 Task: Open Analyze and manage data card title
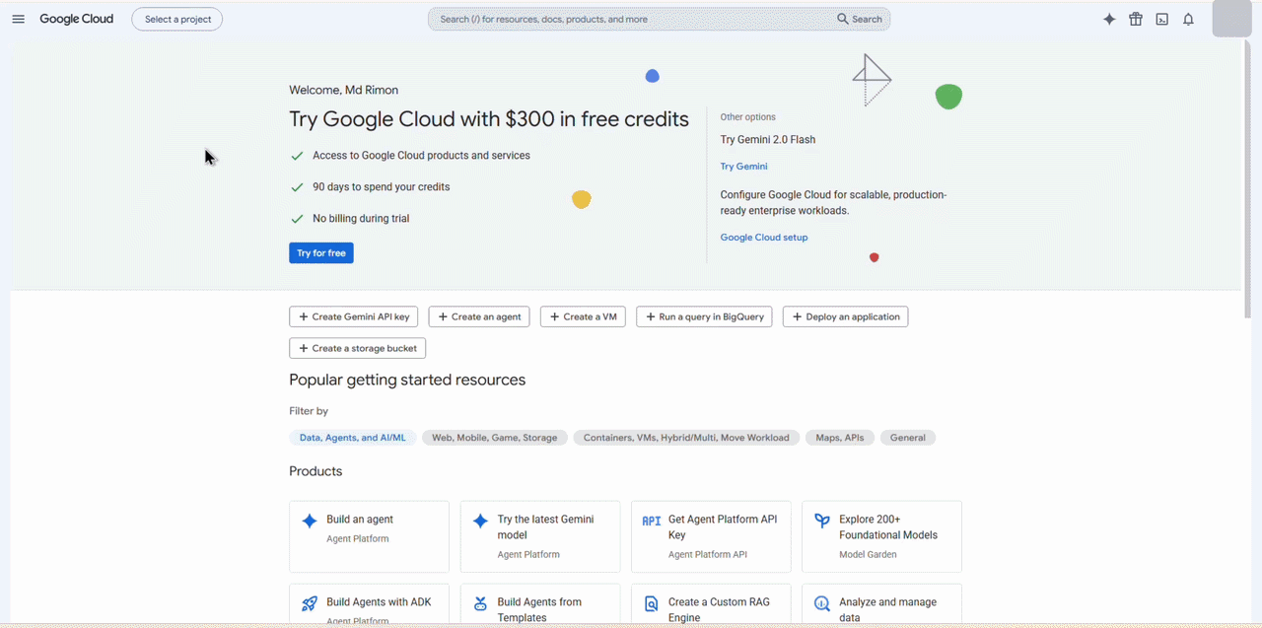887,610
